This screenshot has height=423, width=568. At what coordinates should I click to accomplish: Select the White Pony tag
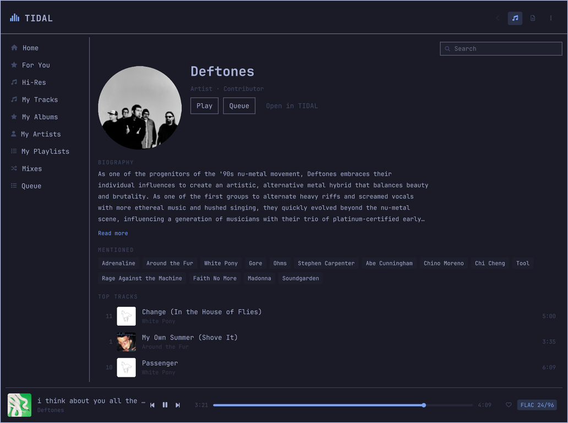point(221,263)
